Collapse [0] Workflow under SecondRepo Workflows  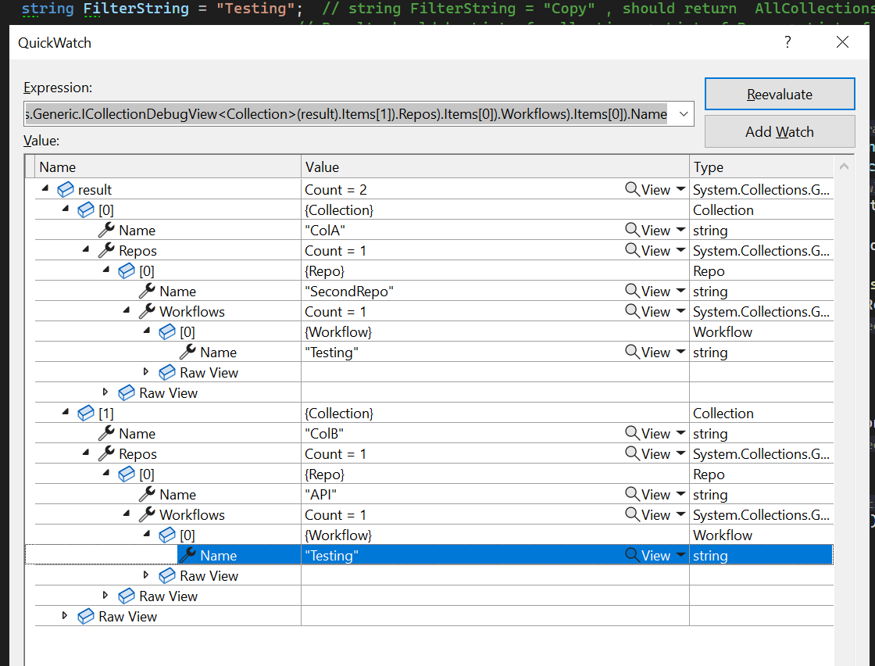(x=147, y=331)
